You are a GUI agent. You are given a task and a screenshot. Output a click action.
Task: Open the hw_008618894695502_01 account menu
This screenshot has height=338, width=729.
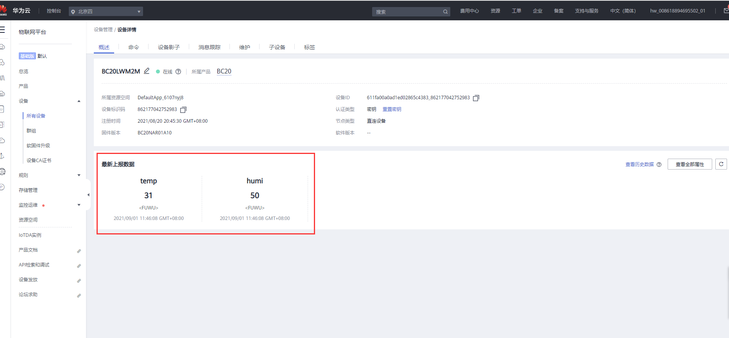click(678, 11)
